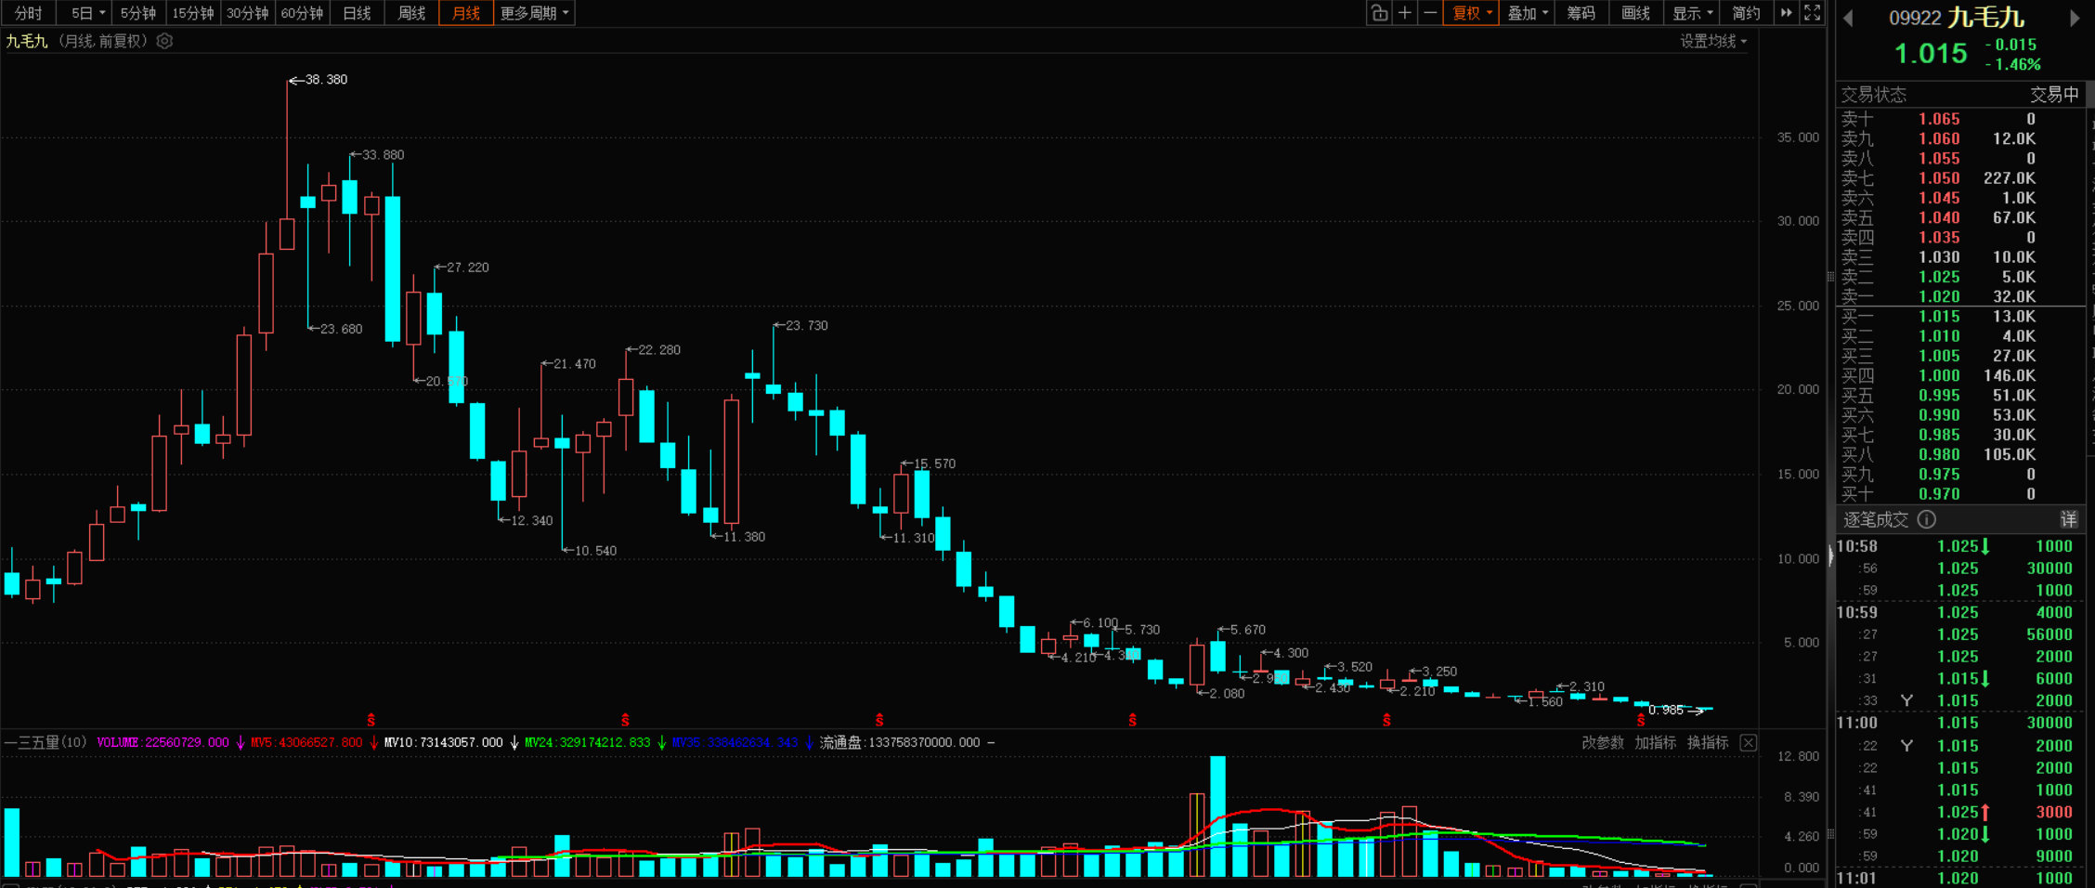Click info icon beside 逐笔成交

pos(1927,519)
